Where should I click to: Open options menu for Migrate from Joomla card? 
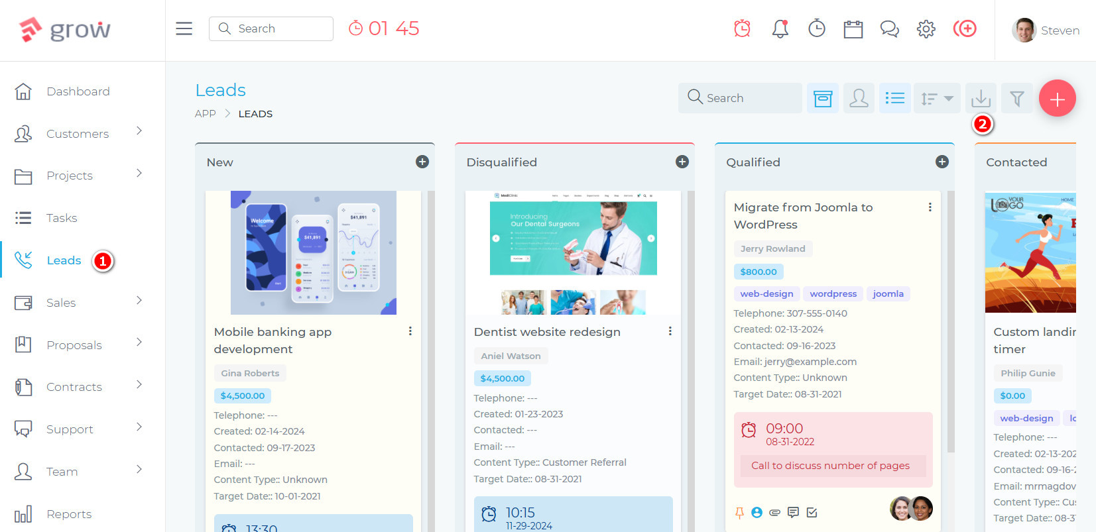pos(930,207)
